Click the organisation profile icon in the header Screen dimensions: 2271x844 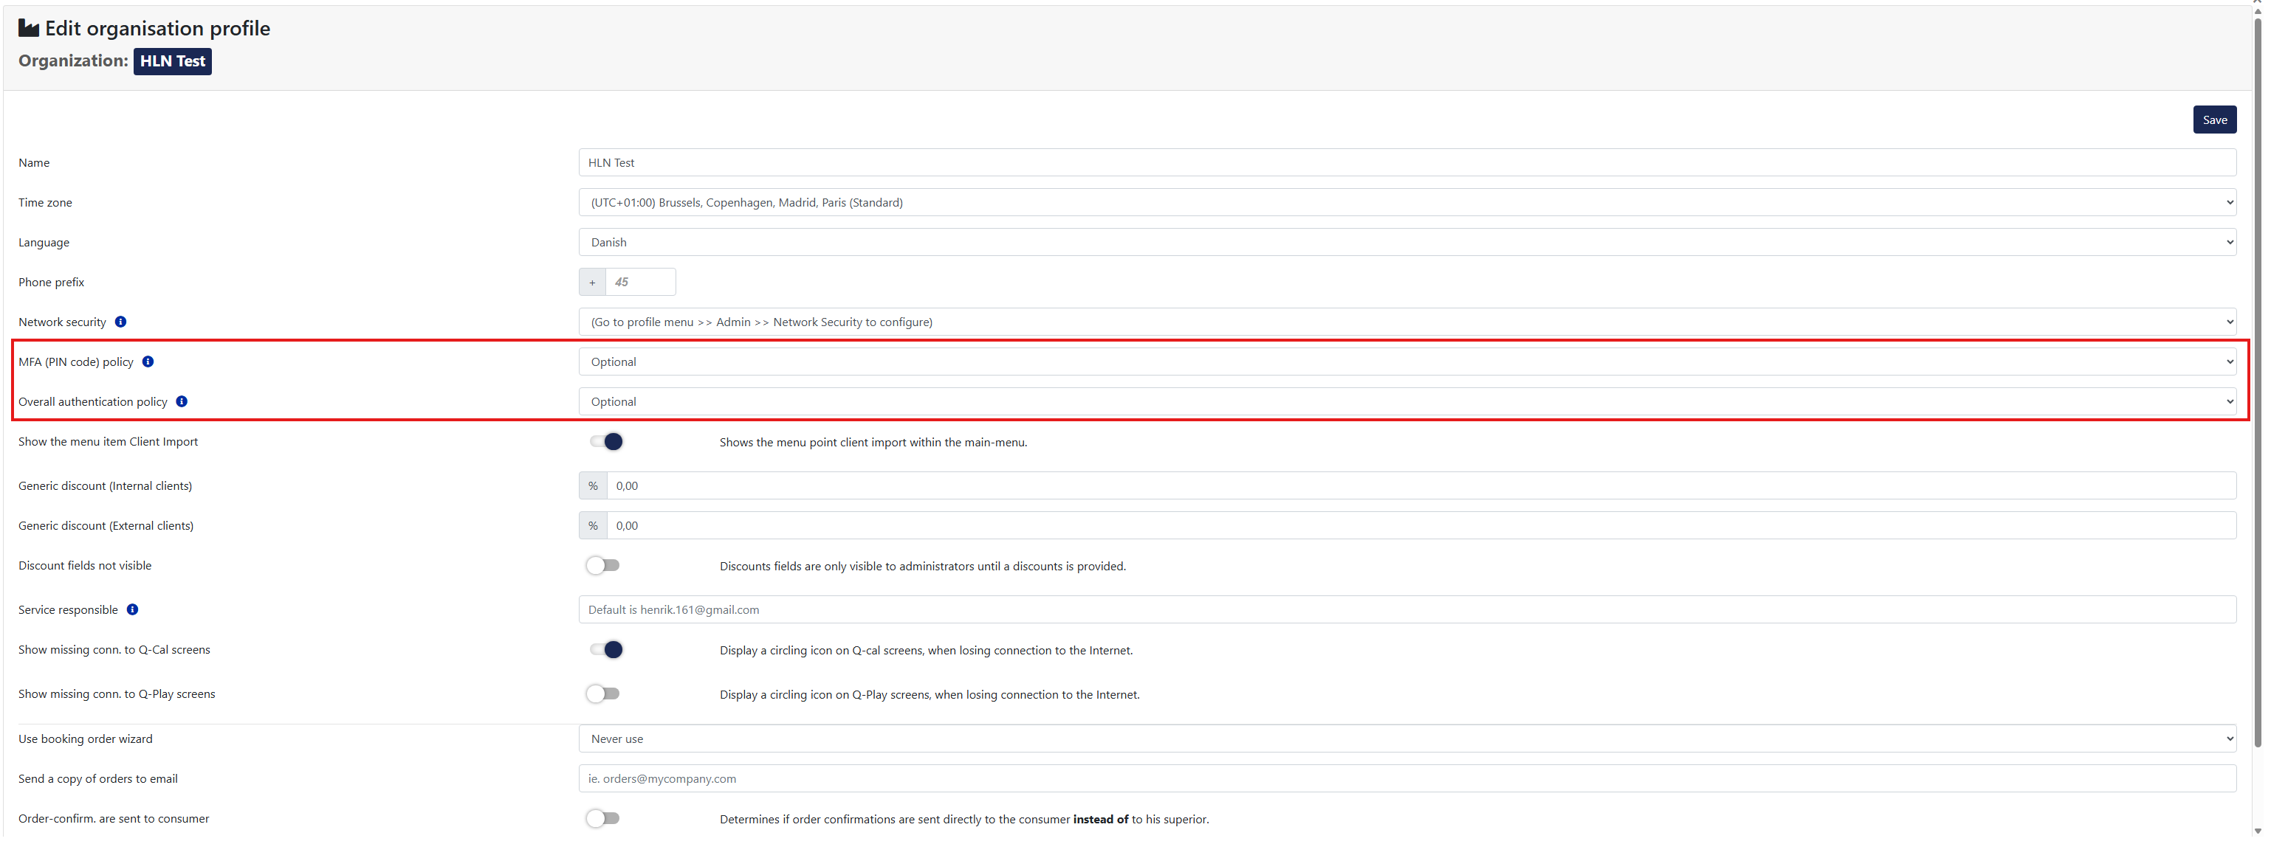(29, 28)
